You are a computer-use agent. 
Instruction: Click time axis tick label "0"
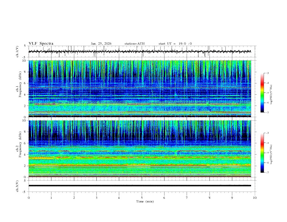point(29,198)
